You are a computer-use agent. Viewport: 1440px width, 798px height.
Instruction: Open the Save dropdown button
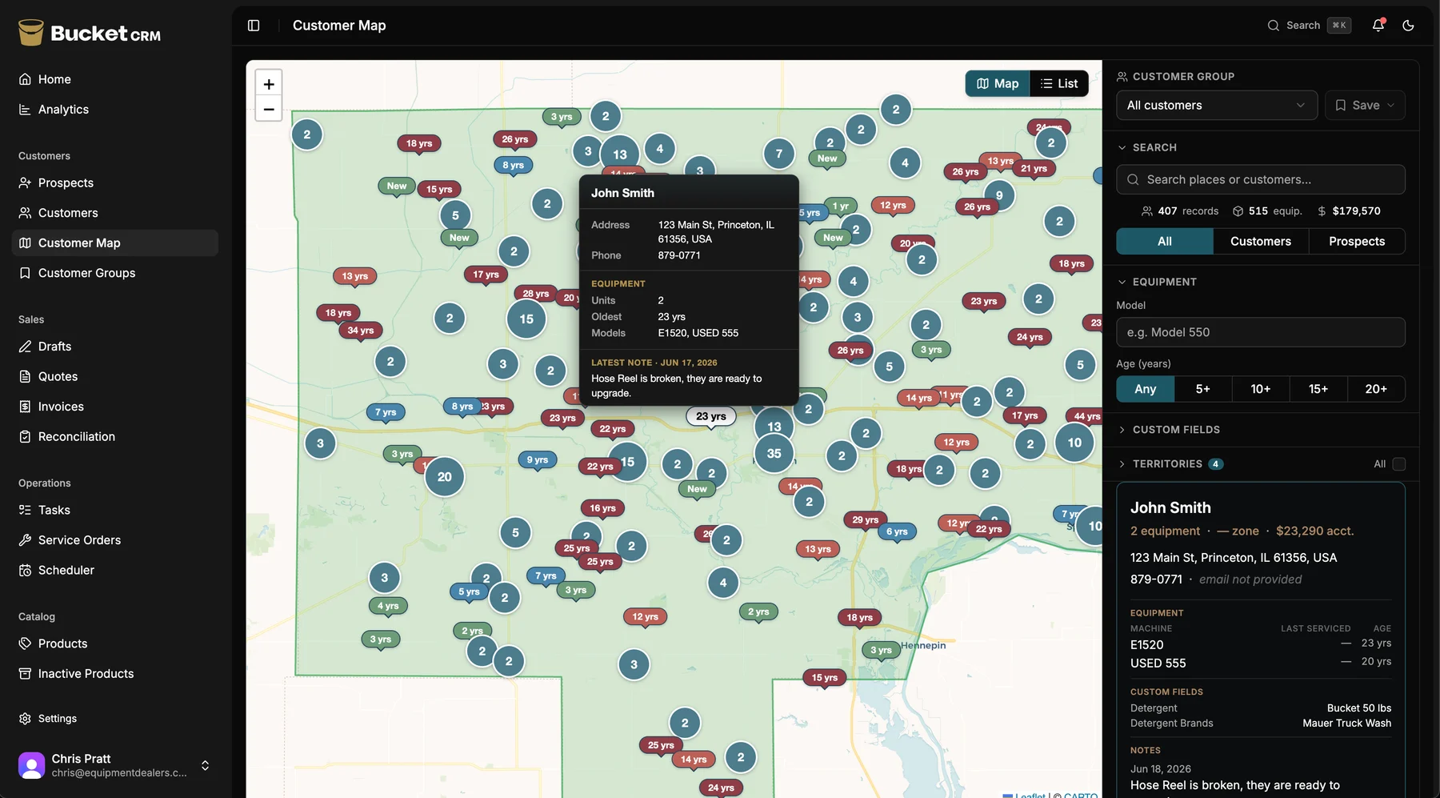(1365, 105)
